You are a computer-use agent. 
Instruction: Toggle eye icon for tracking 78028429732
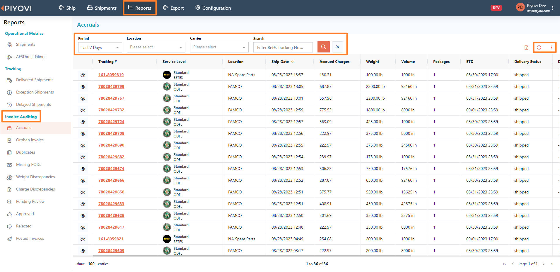tap(83, 110)
